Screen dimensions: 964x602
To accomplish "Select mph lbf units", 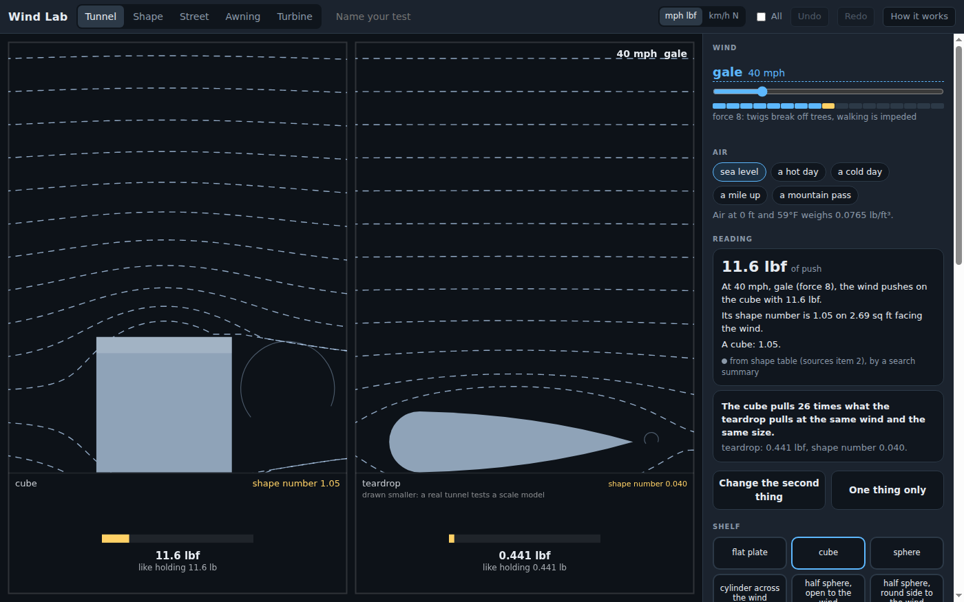I will (x=681, y=16).
